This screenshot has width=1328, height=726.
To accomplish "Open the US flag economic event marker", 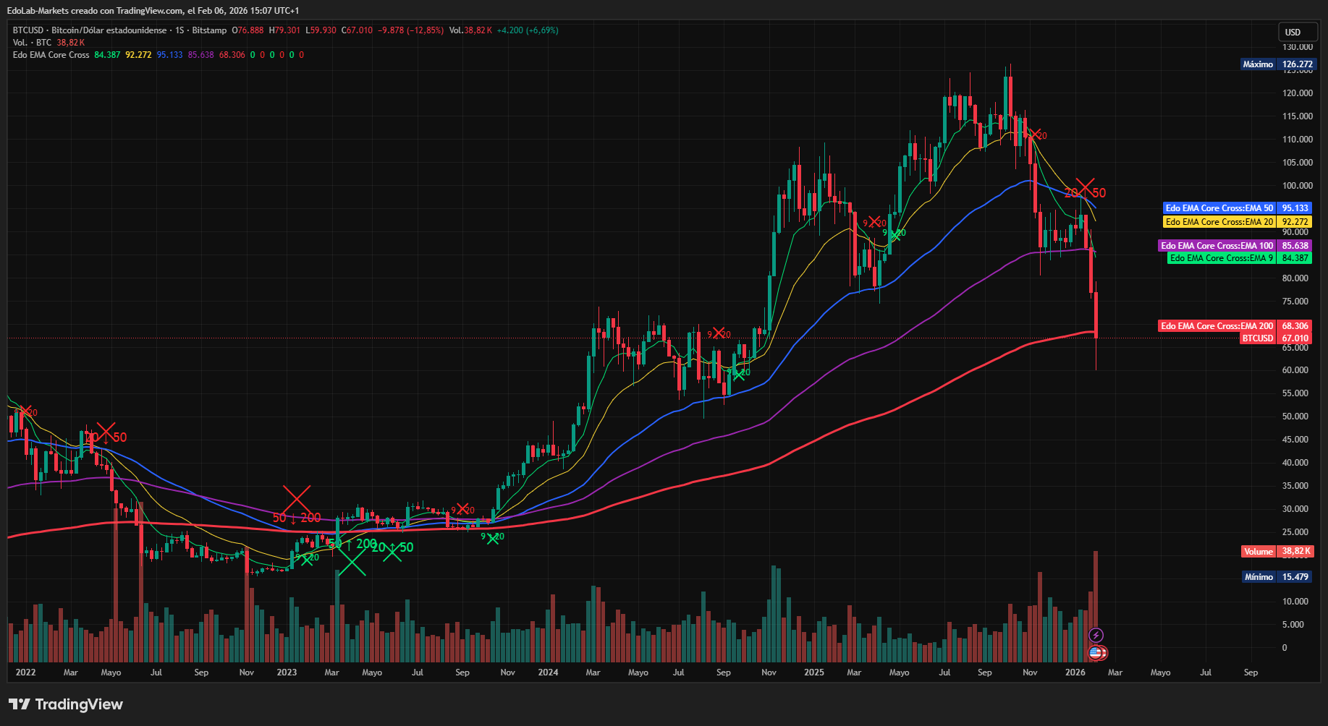I will point(1097,652).
